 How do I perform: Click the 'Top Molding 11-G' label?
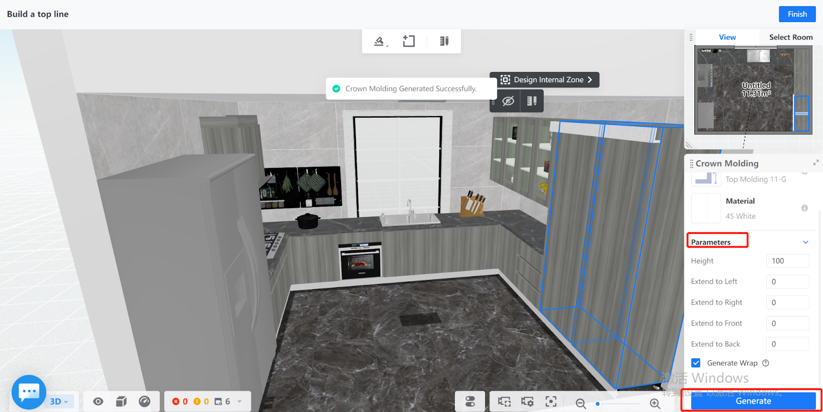coord(756,179)
